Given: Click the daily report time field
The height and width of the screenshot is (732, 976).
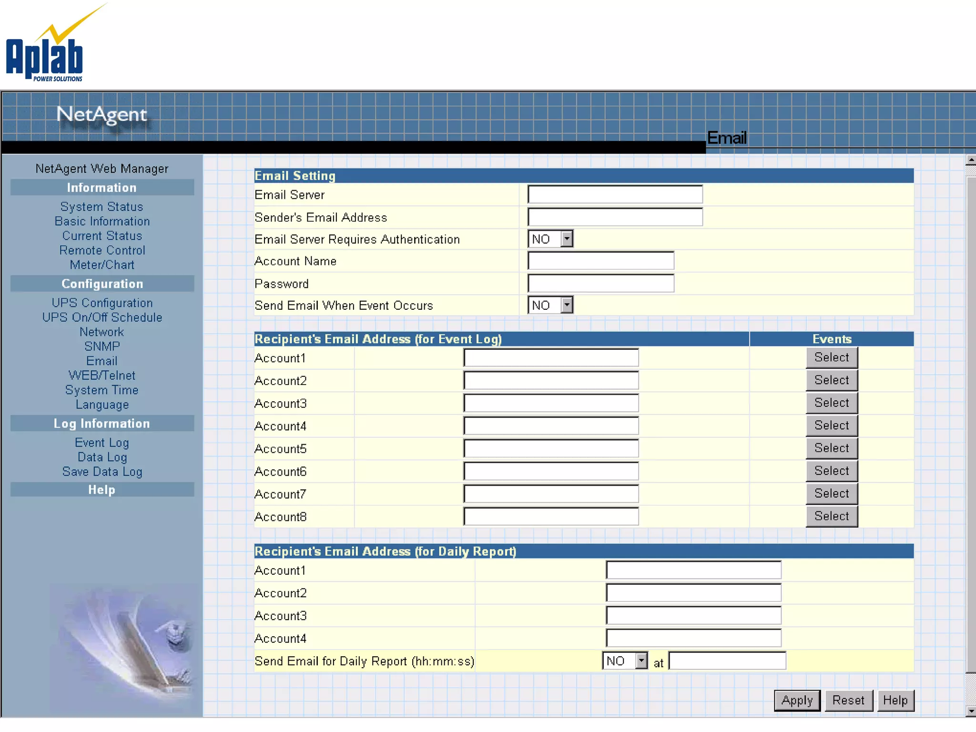Looking at the screenshot, I should [727, 661].
